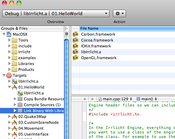Expand the Link Binary With Libraries phase
175x139 pixels.
pyautogui.click(x=15, y=111)
